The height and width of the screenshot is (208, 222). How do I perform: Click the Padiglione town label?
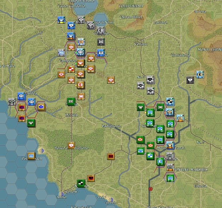coord(111,126)
